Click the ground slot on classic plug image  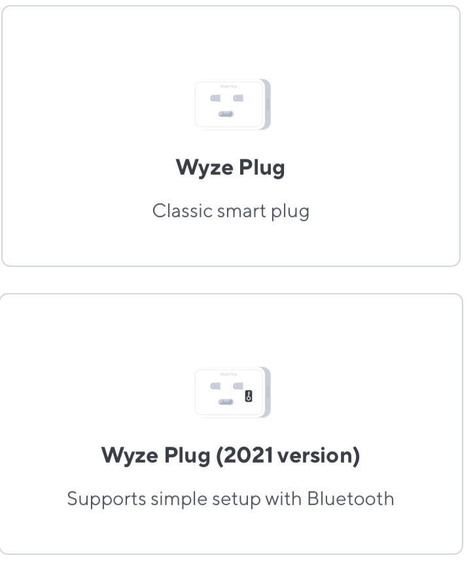pos(226,114)
